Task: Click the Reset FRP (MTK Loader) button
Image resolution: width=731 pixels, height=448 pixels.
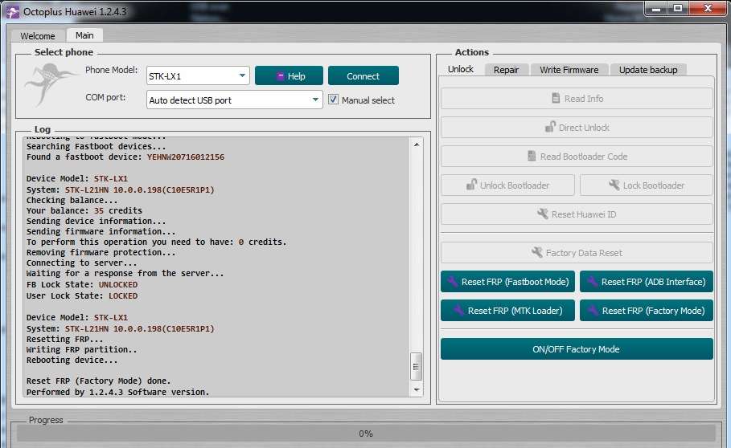Action: coord(507,310)
